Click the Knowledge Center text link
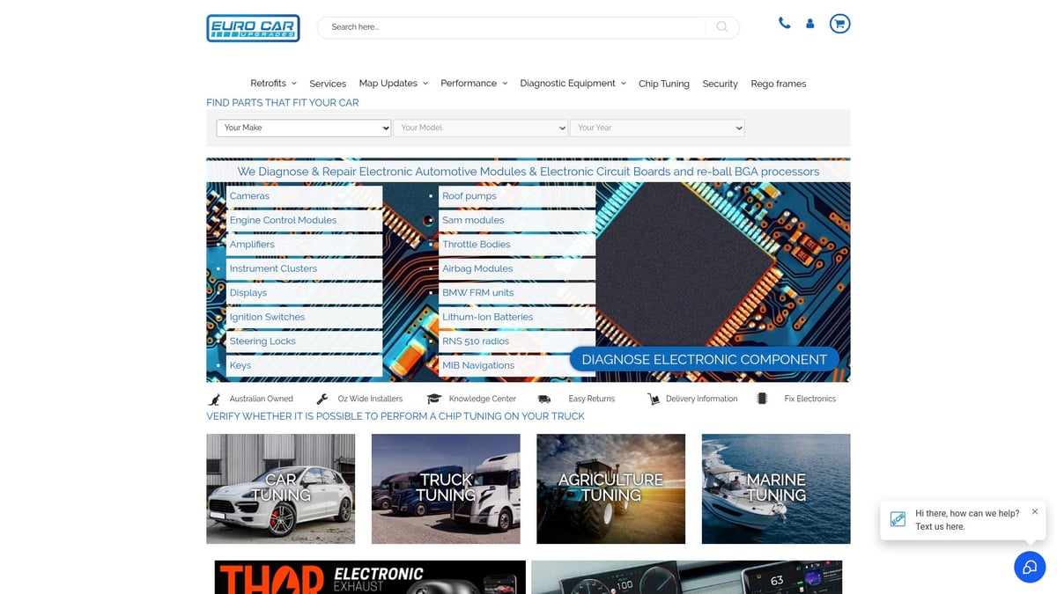This screenshot has height=594, width=1057. (x=483, y=399)
